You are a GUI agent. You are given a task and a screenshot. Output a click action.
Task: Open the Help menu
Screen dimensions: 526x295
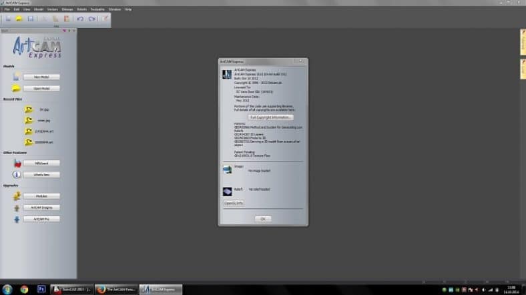click(x=128, y=9)
